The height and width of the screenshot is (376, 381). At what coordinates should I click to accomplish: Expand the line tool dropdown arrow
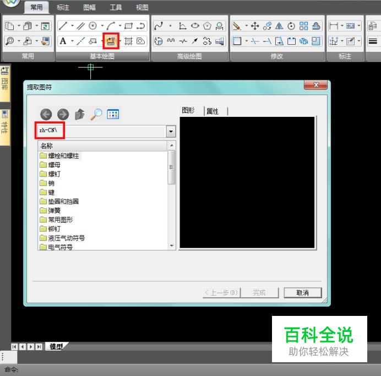pyautogui.click(x=72, y=26)
